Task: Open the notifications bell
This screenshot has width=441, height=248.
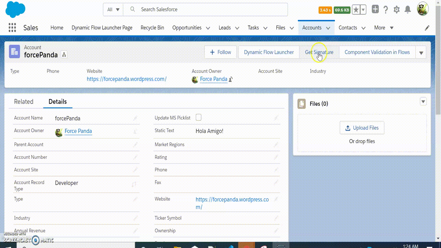Action: tap(408, 10)
